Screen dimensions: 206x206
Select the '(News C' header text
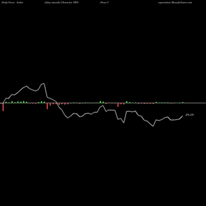104,2
